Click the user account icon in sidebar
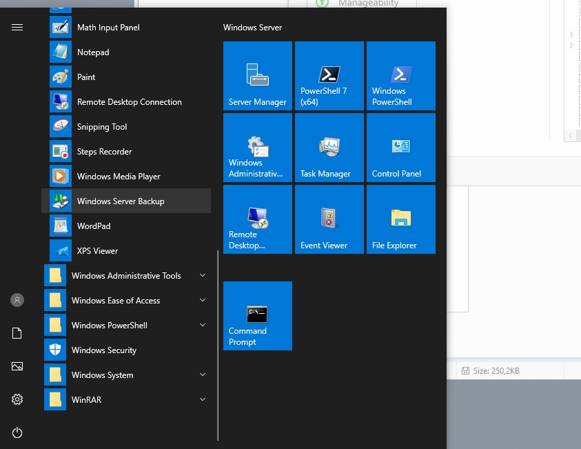The height and width of the screenshot is (449, 581). (17, 300)
